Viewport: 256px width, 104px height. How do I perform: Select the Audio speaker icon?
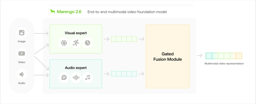[22, 74]
